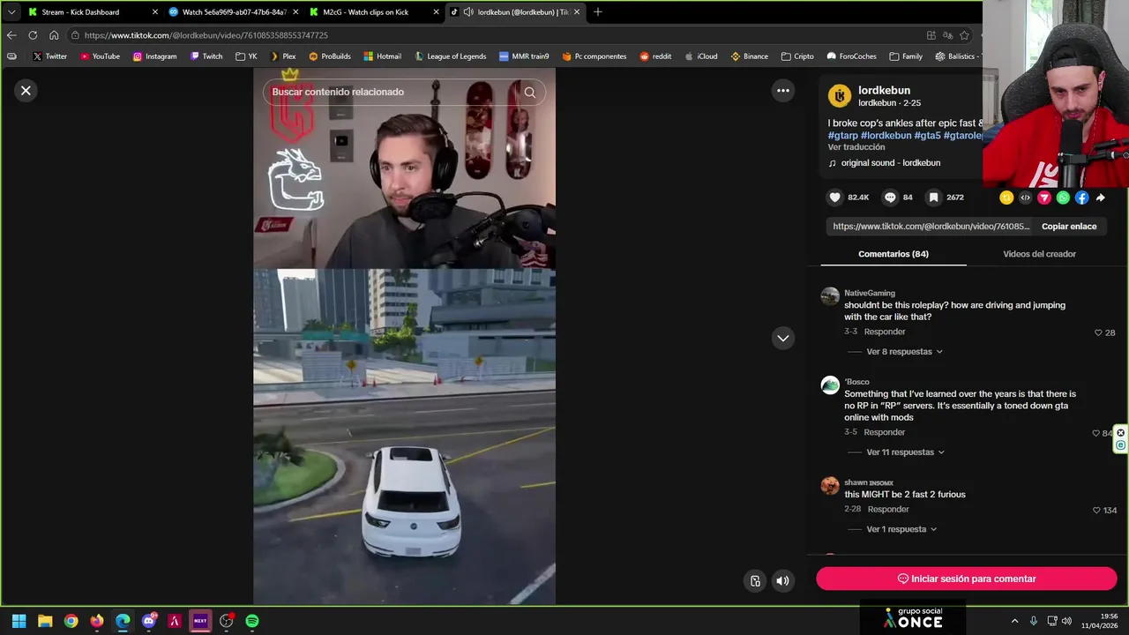Open OBS Studio from the taskbar
This screenshot has height=635, width=1129.
226,621
